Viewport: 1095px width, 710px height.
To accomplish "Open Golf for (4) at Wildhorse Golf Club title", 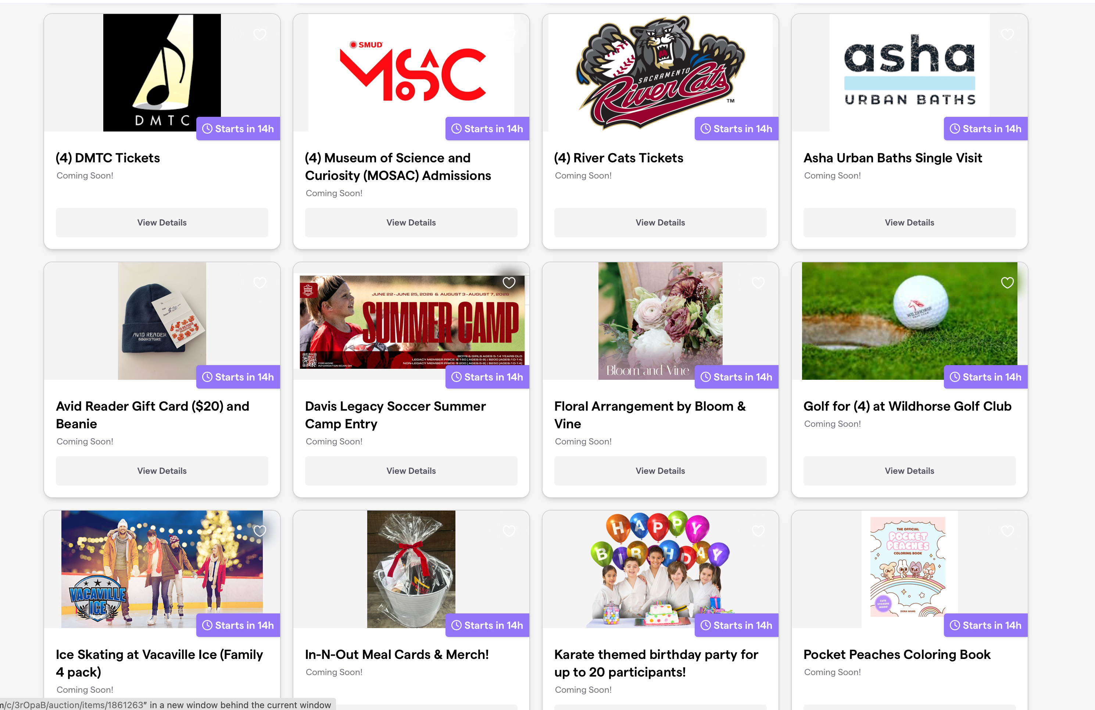I will click(907, 406).
